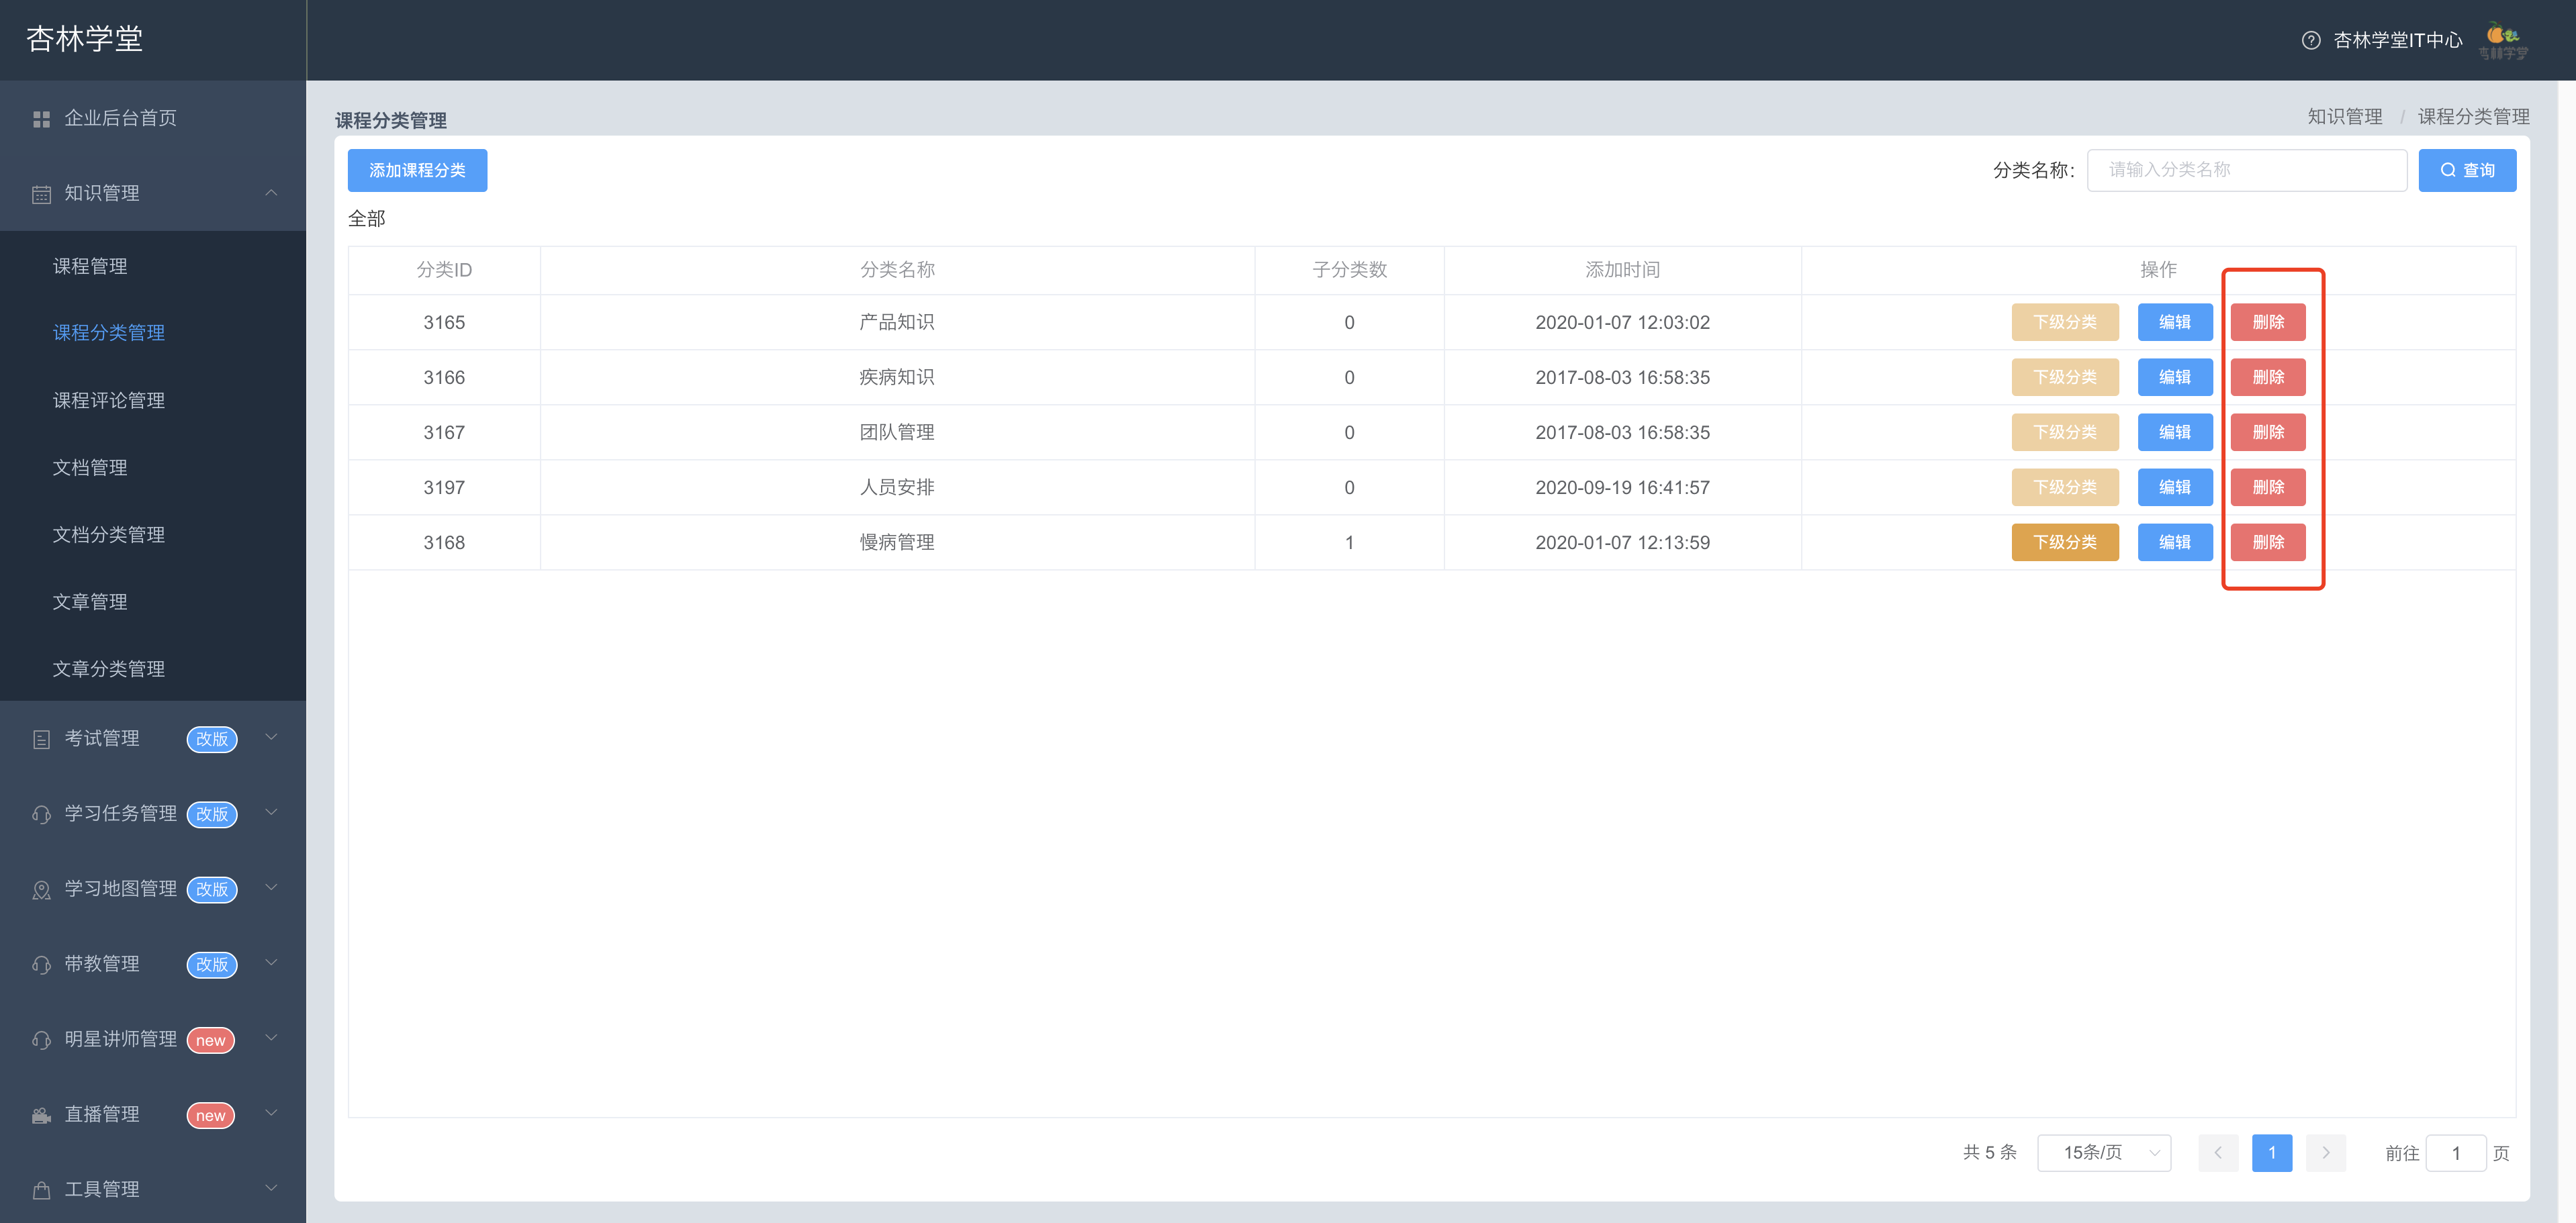Click the 知识管理 calendar icon
2576x1223 pixels.
(x=41, y=194)
